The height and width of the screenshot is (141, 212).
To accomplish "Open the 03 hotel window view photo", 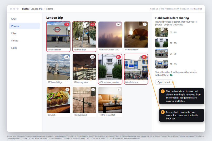I will (110, 35).
